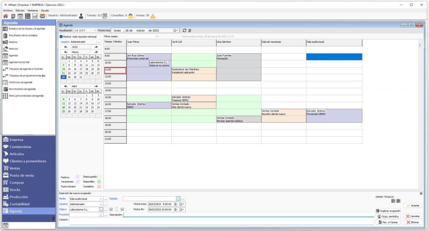Click the second ORDEN TRABAJO icon
Screen dimensions: 429x231
click(x=398, y=201)
